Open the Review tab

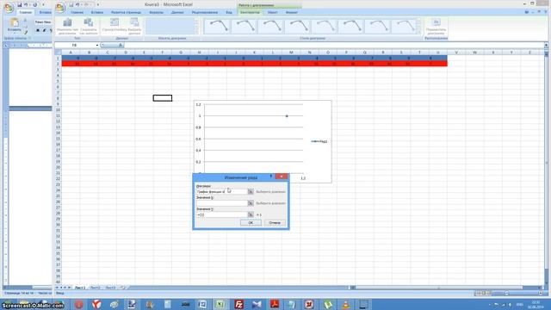(x=205, y=12)
